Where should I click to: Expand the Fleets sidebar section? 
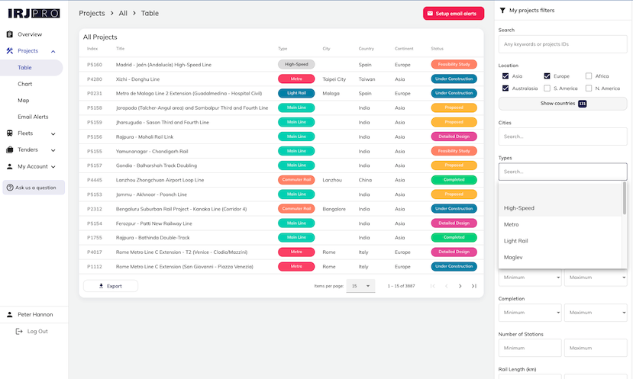click(x=53, y=133)
